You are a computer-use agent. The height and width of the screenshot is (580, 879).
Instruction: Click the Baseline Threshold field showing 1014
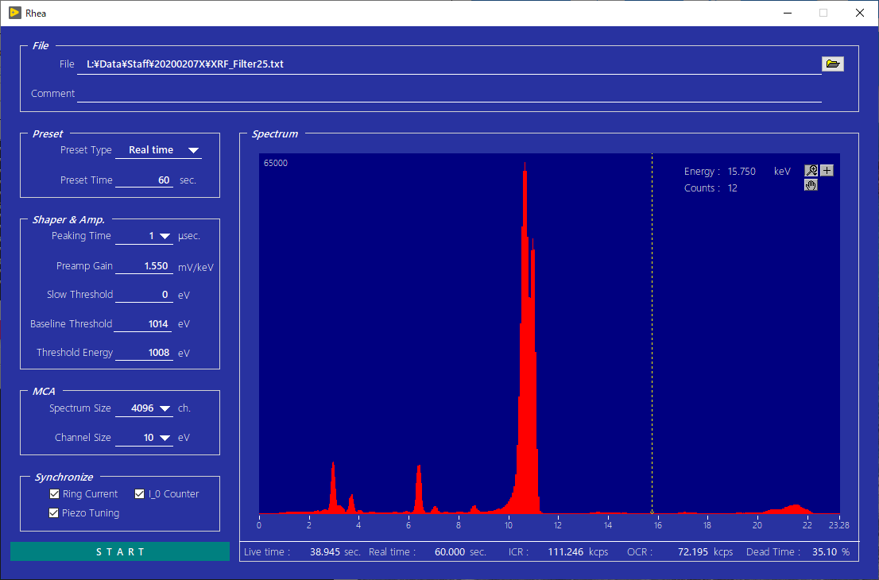142,324
